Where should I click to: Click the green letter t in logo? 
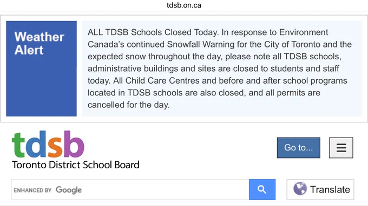click(x=18, y=145)
